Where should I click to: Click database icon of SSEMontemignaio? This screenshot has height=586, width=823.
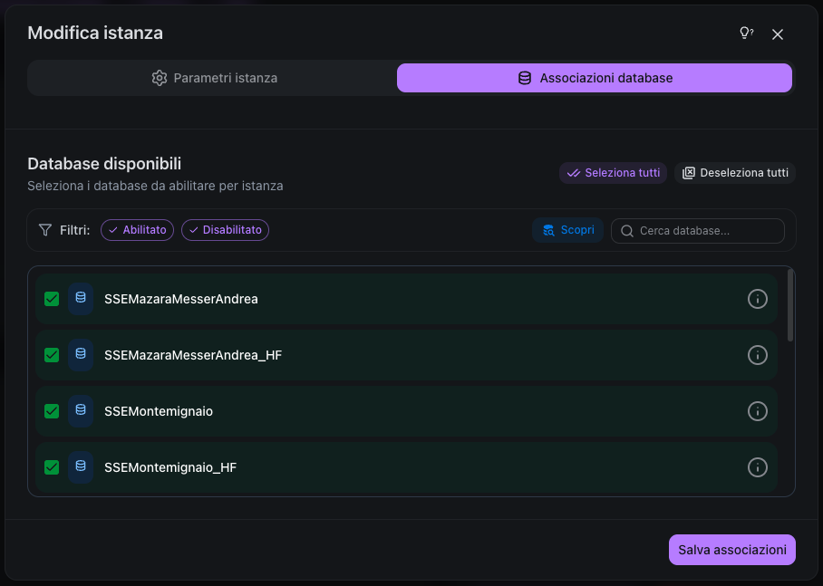click(81, 411)
